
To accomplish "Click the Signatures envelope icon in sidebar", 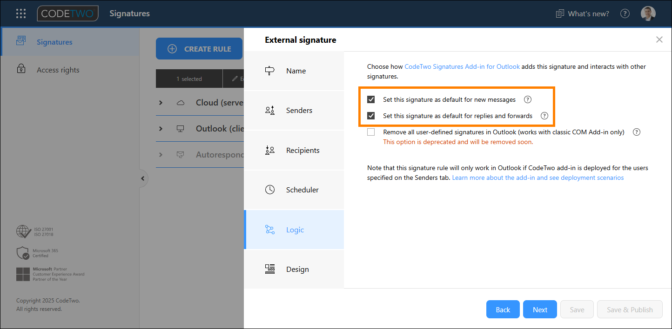I will [21, 41].
